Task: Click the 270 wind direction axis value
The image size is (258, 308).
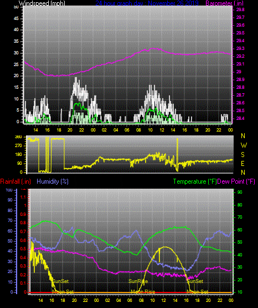Action: click(x=18, y=146)
